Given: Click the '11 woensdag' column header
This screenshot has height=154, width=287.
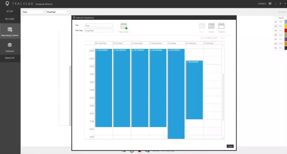Looking at the screenshot, I should pos(137,43).
